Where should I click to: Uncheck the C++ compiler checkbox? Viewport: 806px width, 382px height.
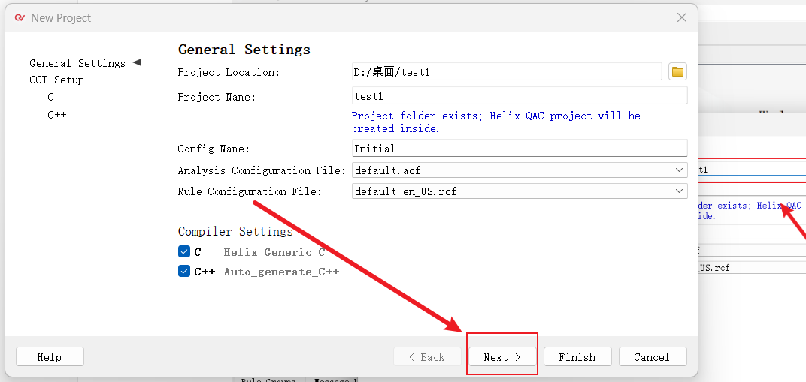[184, 271]
